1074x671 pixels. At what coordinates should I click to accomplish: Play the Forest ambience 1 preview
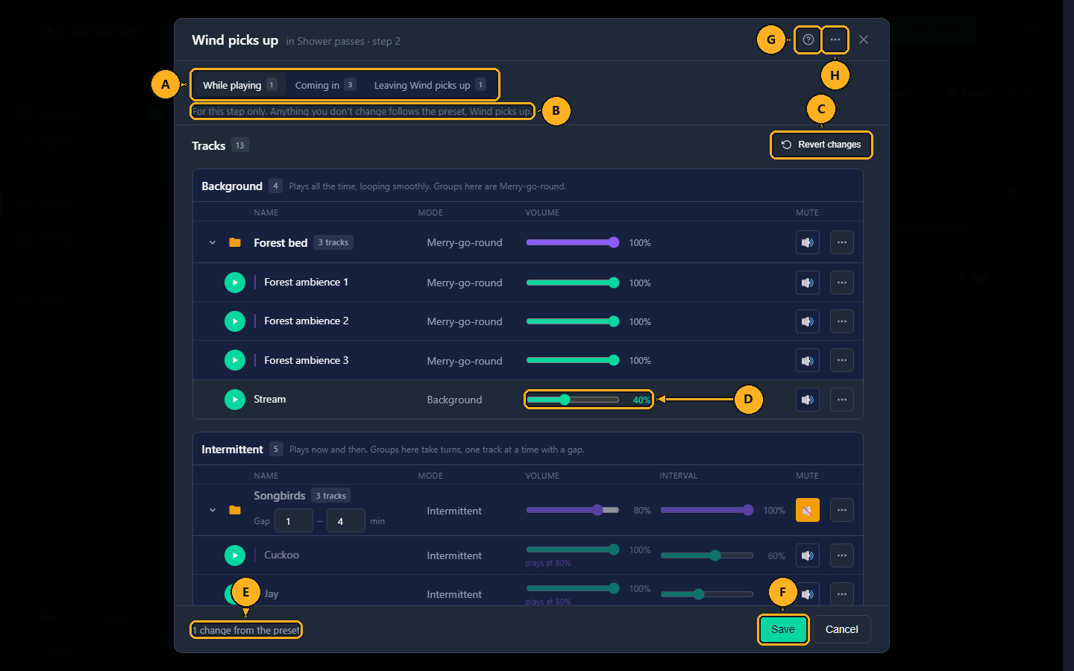(235, 283)
